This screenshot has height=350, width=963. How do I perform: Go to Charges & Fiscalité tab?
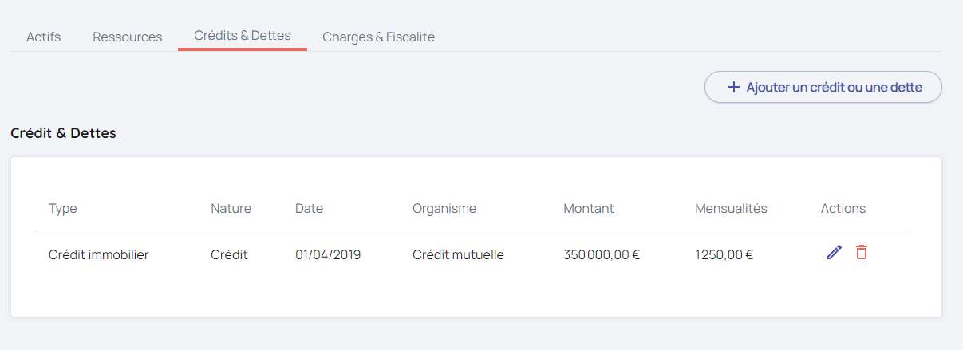(x=378, y=37)
